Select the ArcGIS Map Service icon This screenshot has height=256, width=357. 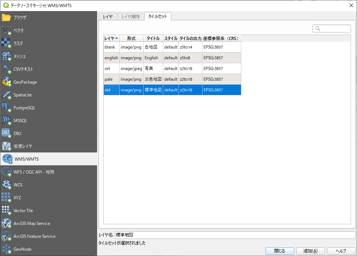[x=6, y=224]
